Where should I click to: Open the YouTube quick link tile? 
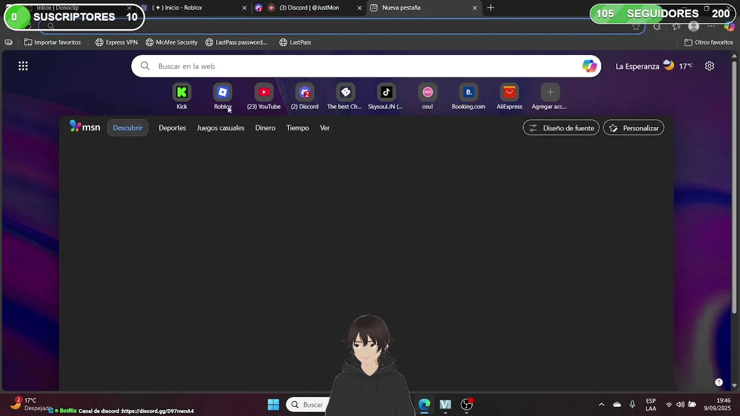point(264,97)
